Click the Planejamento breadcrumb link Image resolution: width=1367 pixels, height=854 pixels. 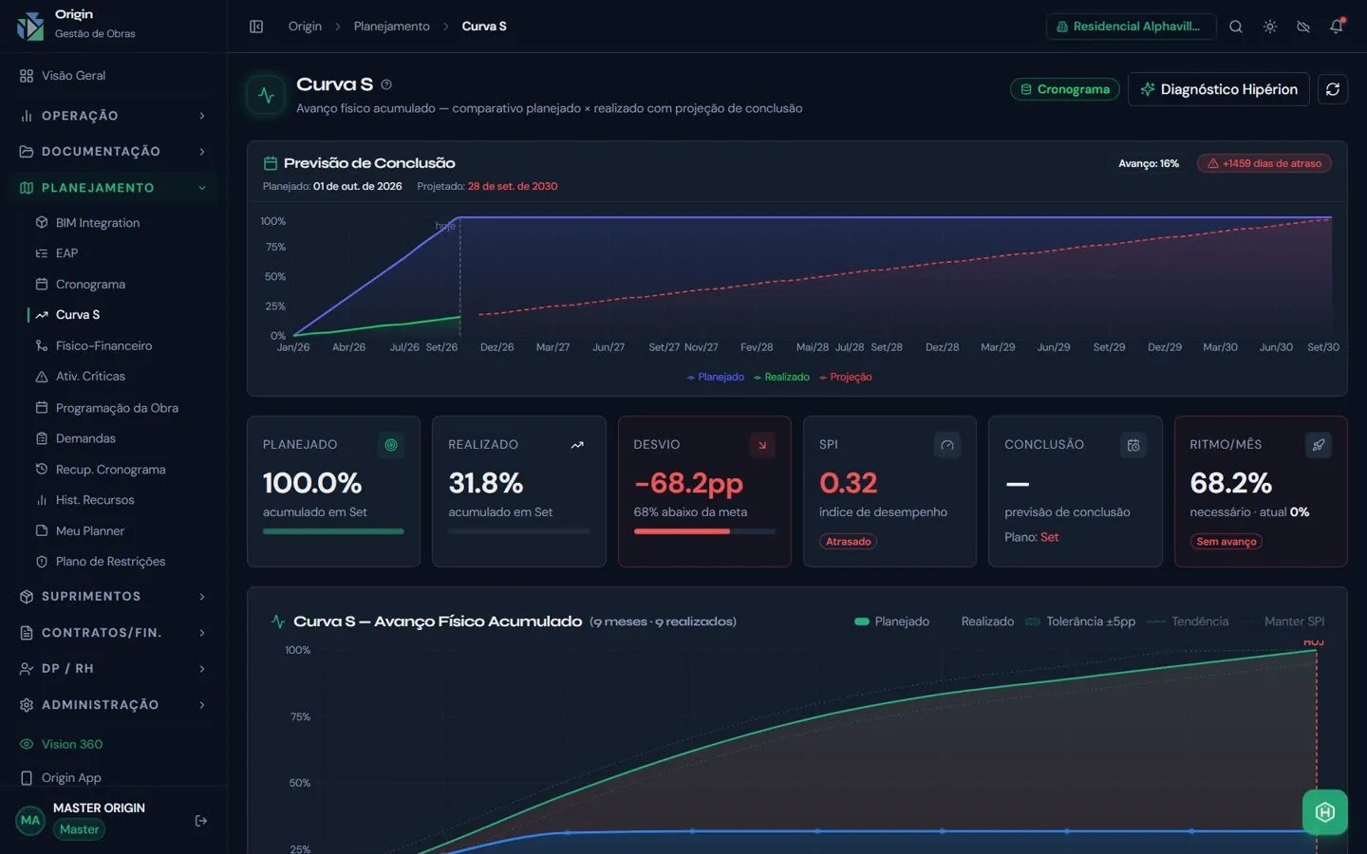[391, 27]
